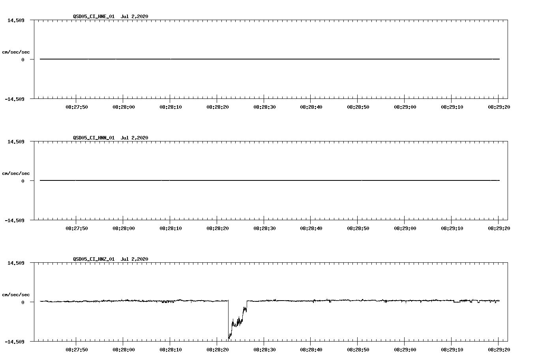Click the 08:29:20 time label under HNN plot

click(499, 228)
